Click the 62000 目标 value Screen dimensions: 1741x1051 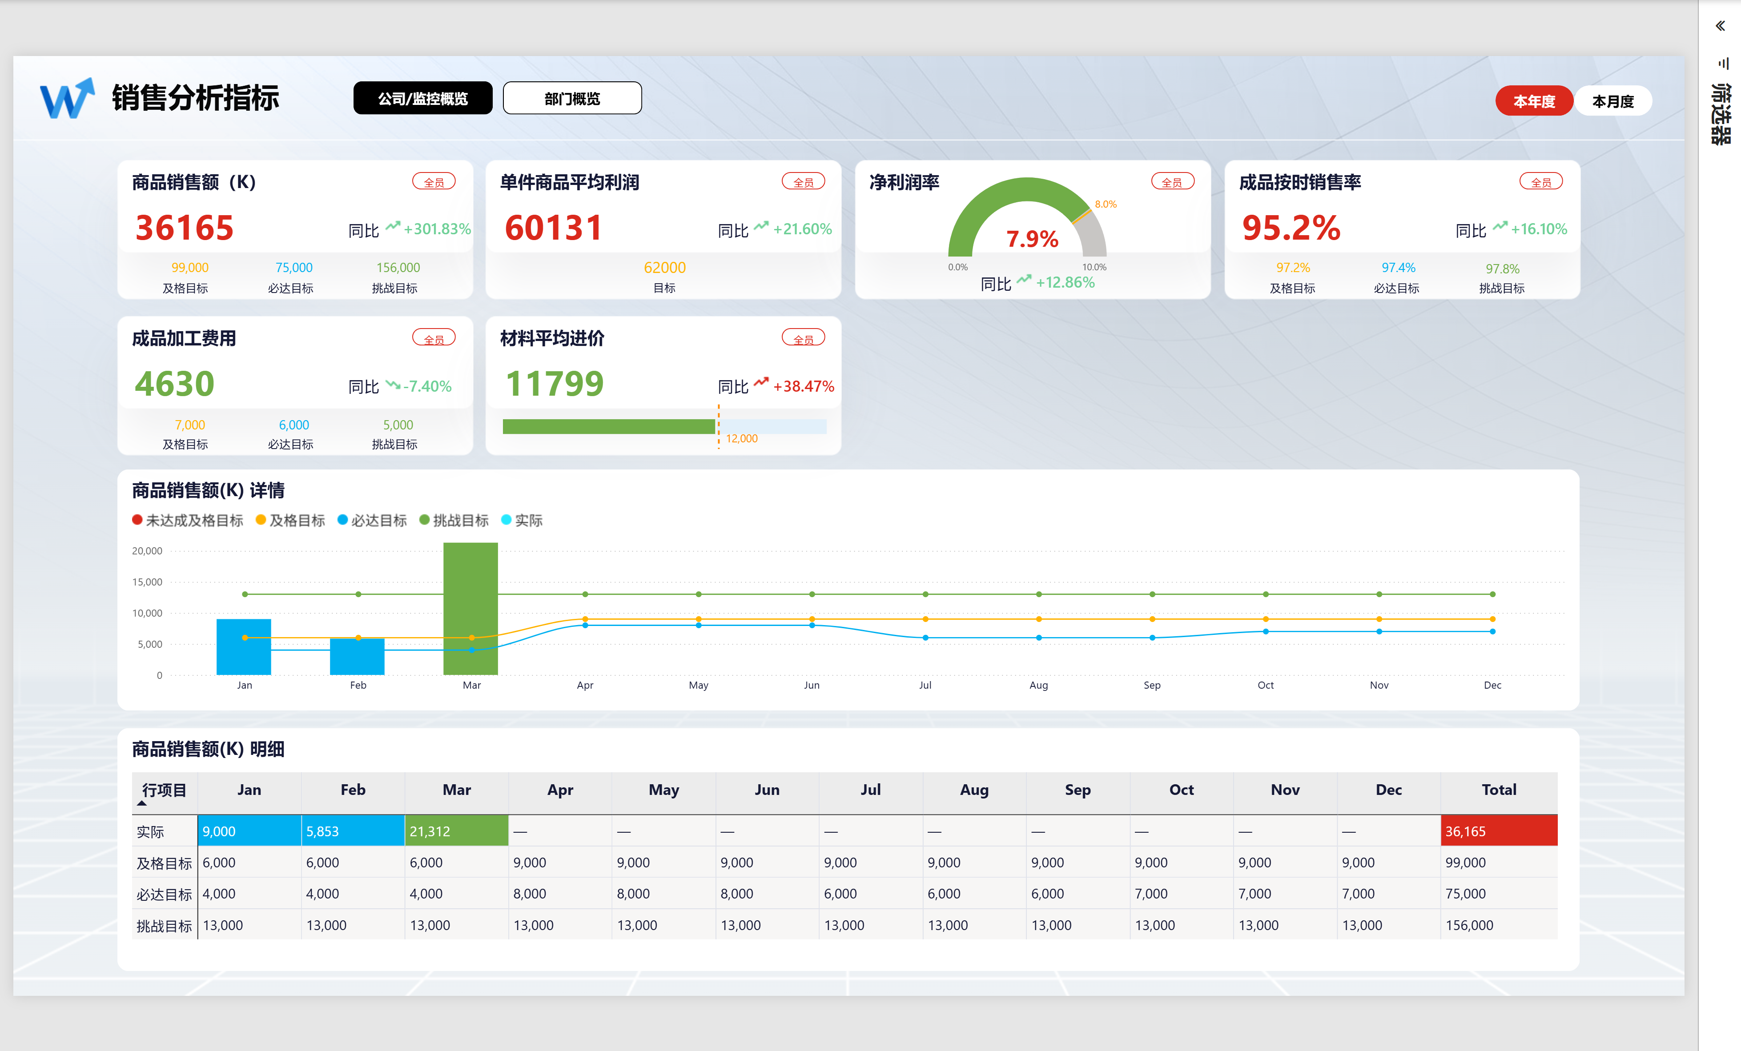(x=665, y=268)
